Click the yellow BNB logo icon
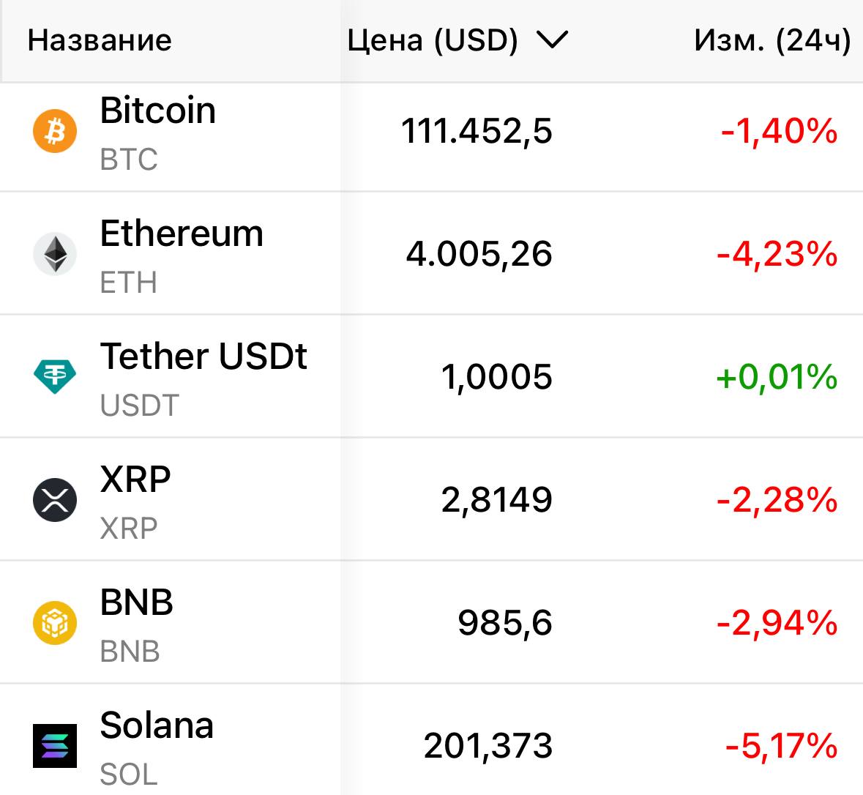 55,623
